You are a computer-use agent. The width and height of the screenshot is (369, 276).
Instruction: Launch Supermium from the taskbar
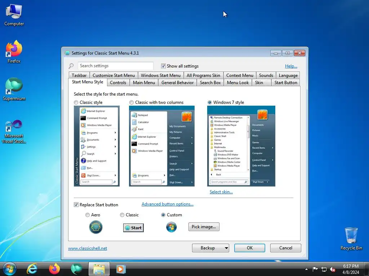pyautogui.click(x=76, y=269)
